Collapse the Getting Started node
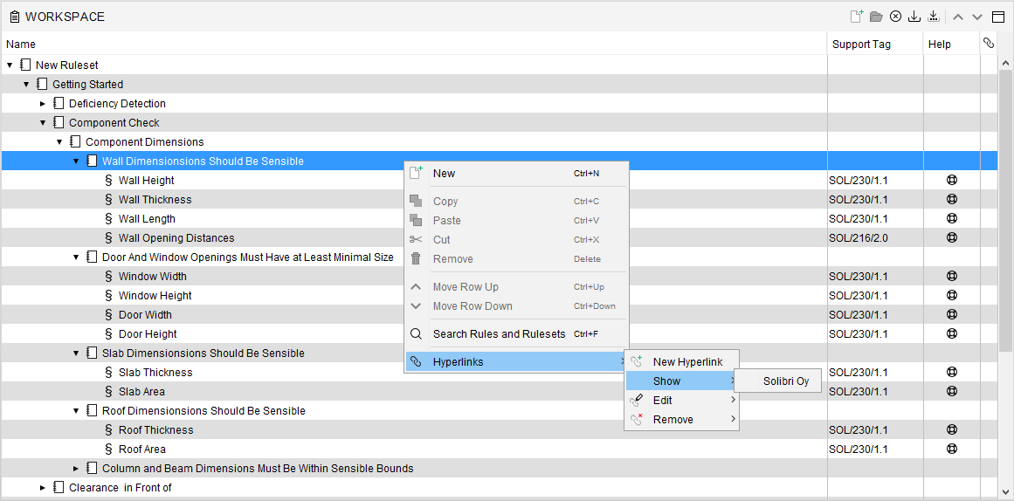This screenshot has height=501, width=1014. click(26, 84)
